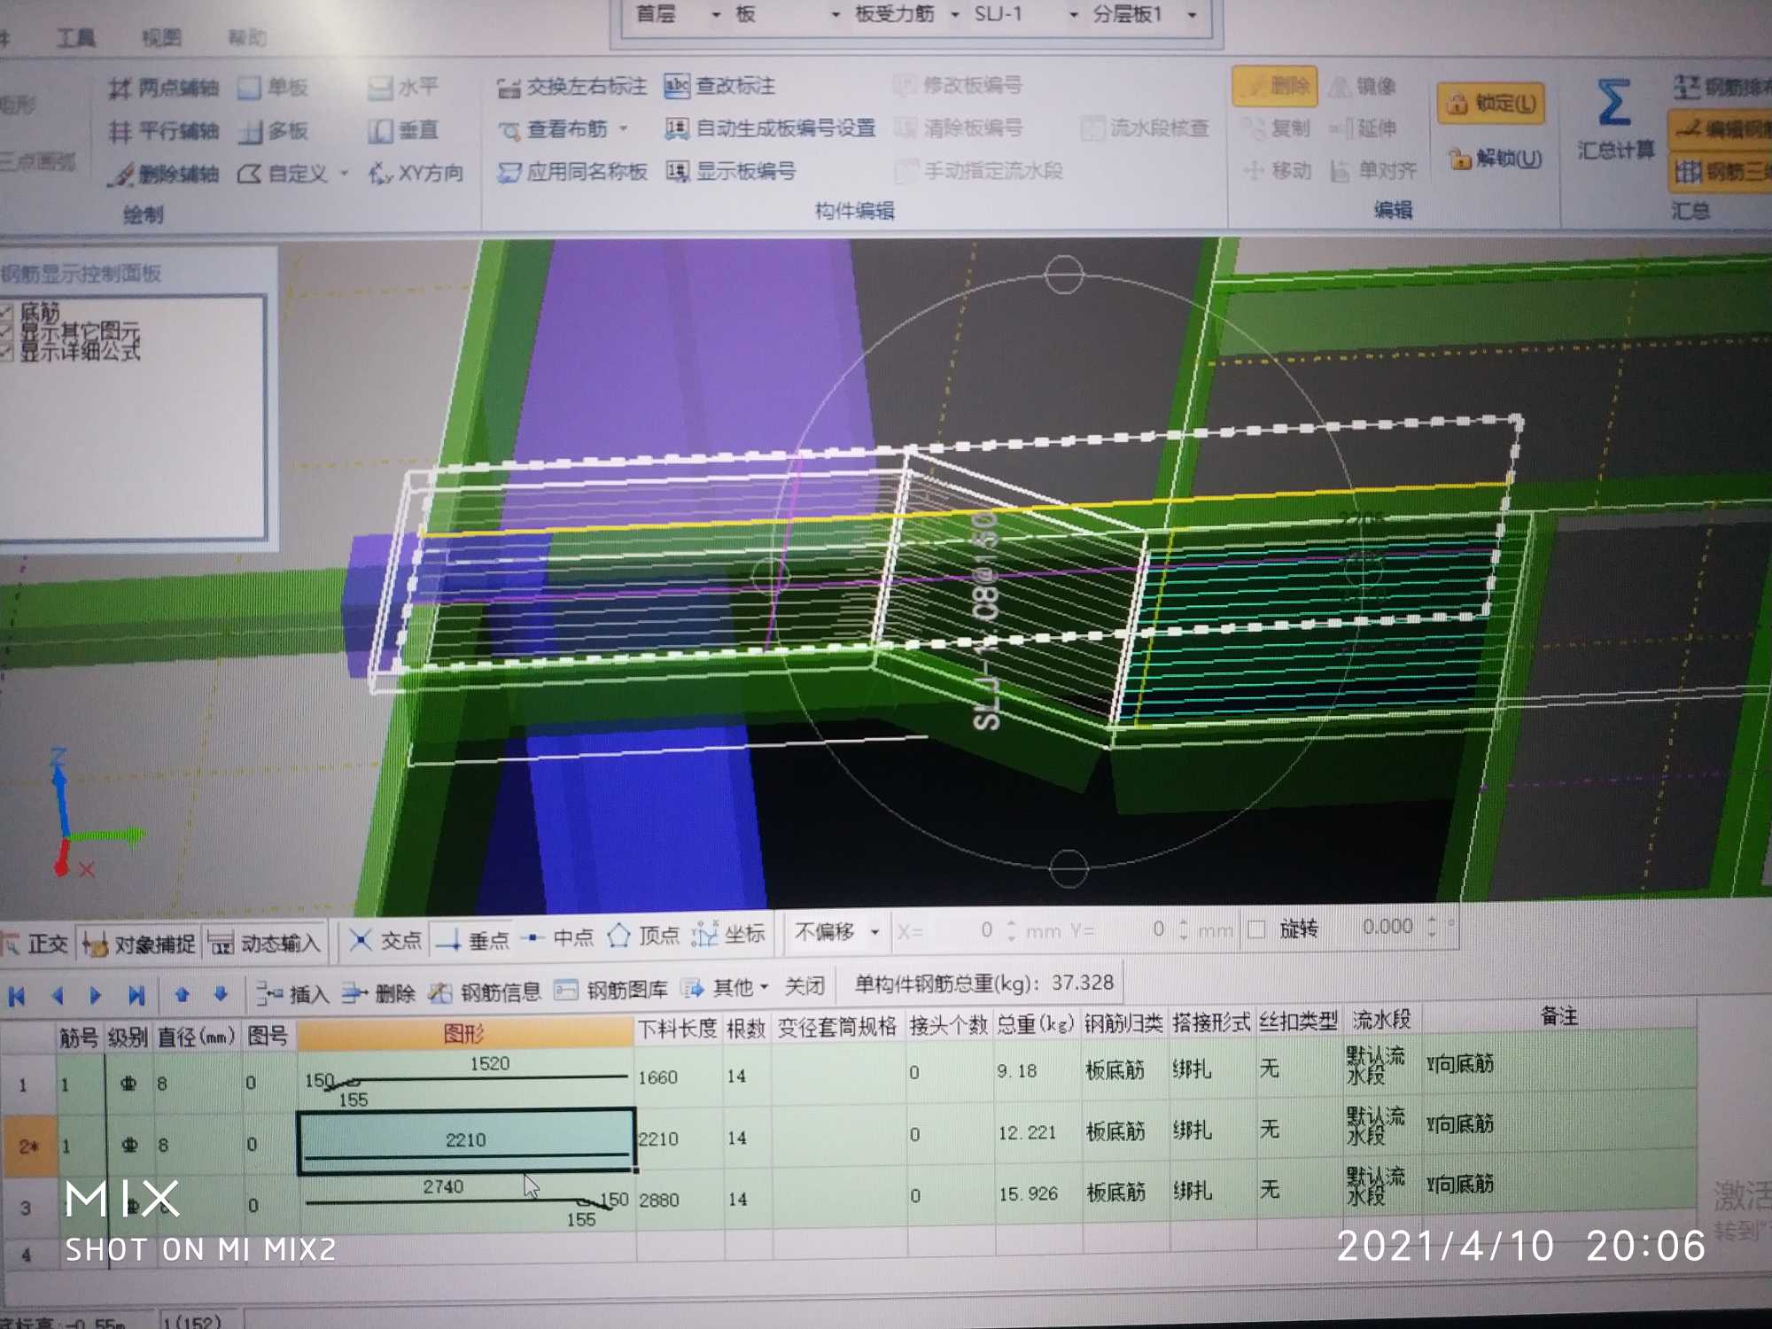This screenshot has height=1329, width=1772.
Task: Toggle 显示详细公式 checkbox
Action: coord(5,352)
